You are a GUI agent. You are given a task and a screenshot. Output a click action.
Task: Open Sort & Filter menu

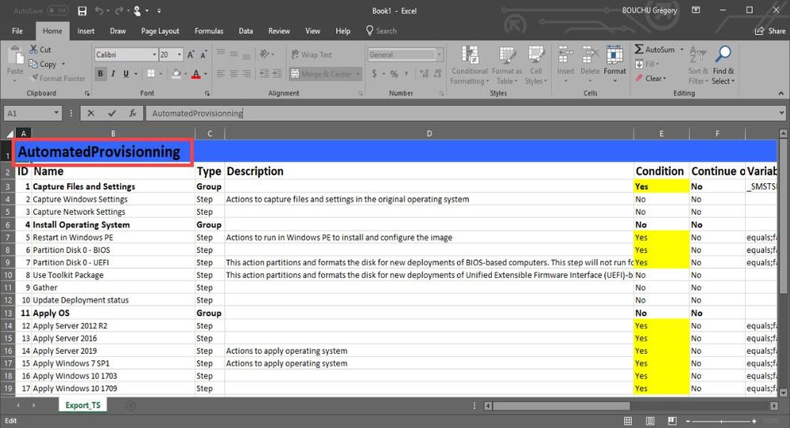697,66
